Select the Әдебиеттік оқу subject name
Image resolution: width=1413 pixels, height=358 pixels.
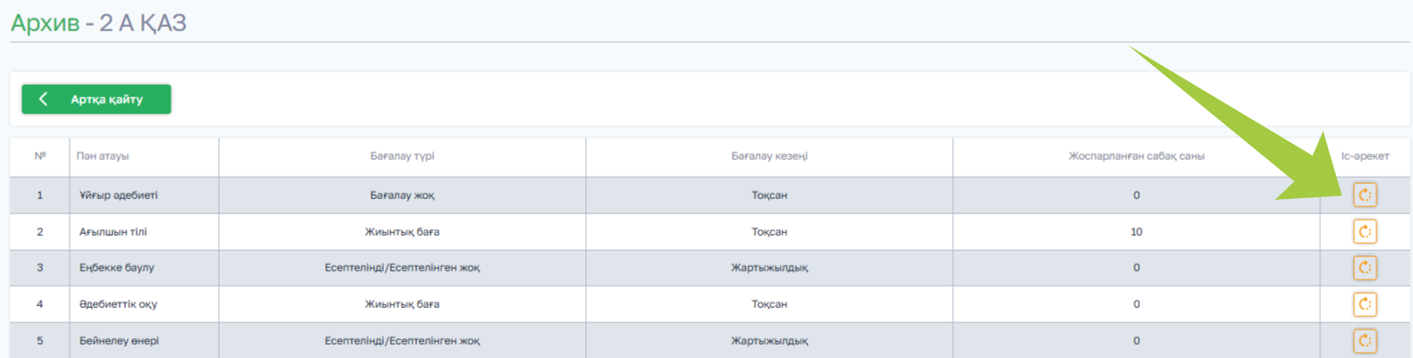tap(118, 304)
